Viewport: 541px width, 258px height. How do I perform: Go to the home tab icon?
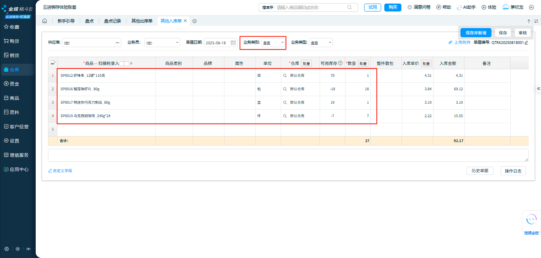44,21
